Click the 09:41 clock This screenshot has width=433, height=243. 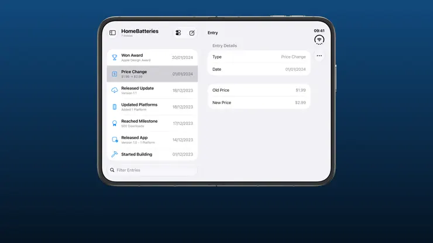click(x=319, y=30)
